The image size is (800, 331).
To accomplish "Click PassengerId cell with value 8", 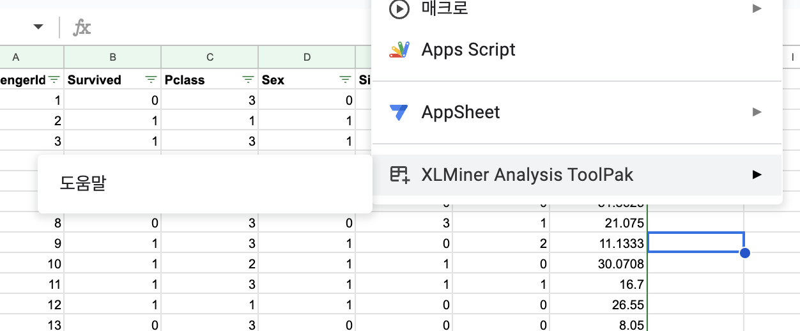I will click(x=32, y=223).
